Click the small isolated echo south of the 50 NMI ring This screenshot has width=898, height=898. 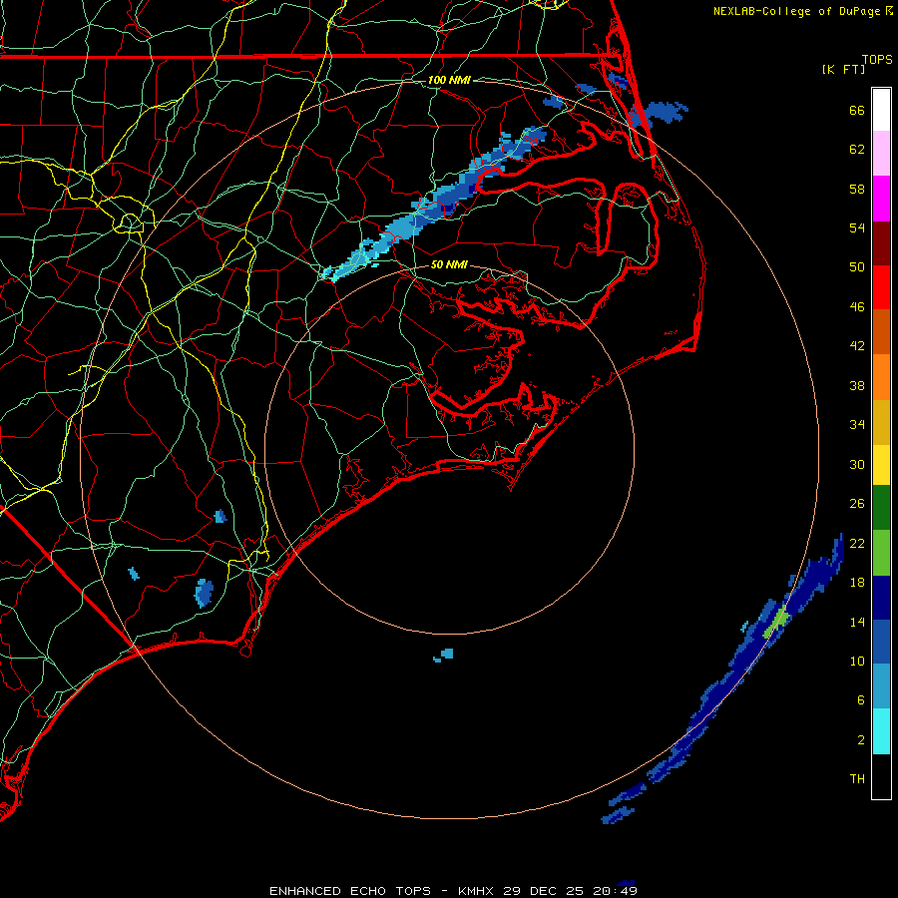444,656
